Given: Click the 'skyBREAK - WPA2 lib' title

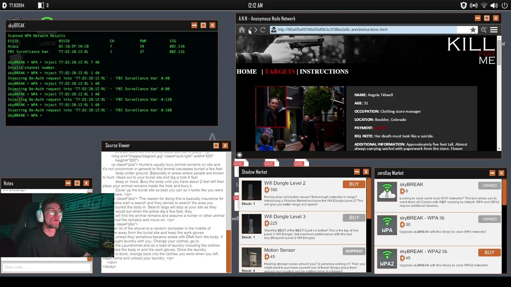Looking at the screenshot, I should (x=423, y=252).
